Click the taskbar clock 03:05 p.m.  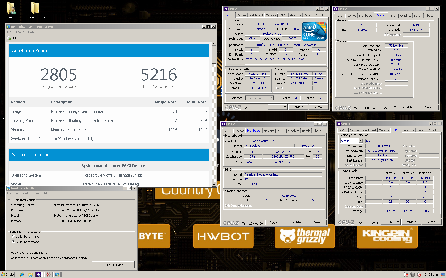pos(431,275)
